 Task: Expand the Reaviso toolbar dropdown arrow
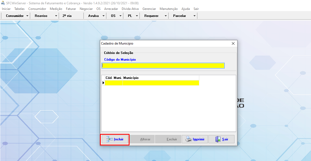tap(56, 16)
